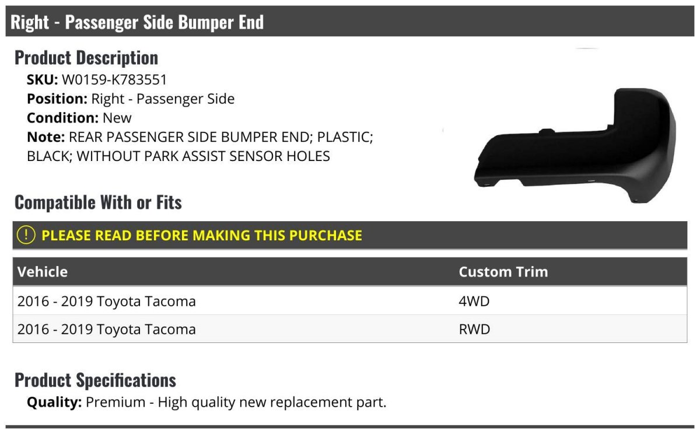Click the yellow exclamation warning icon
The image size is (700, 434).
[26, 235]
